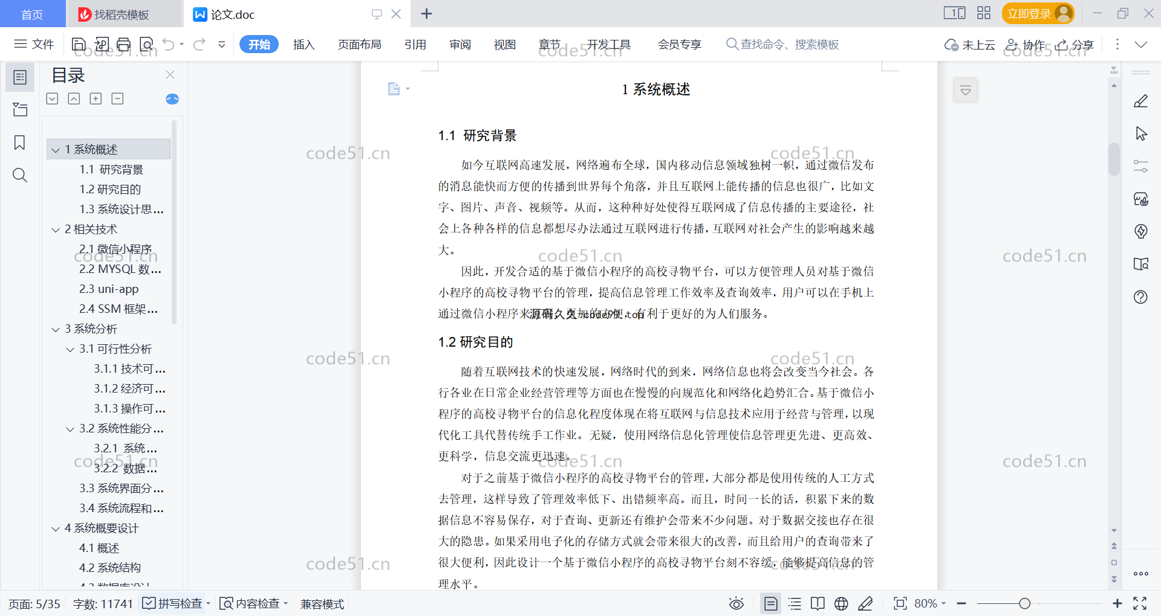
Task: Open the 引用 ribbon tab
Action: pyautogui.click(x=415, y=44)
